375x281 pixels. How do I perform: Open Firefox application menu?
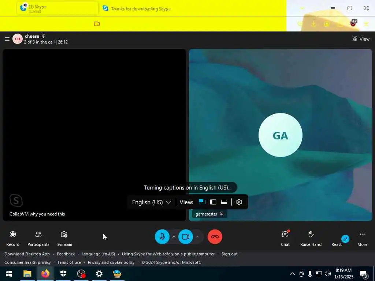tap(366, 24)
